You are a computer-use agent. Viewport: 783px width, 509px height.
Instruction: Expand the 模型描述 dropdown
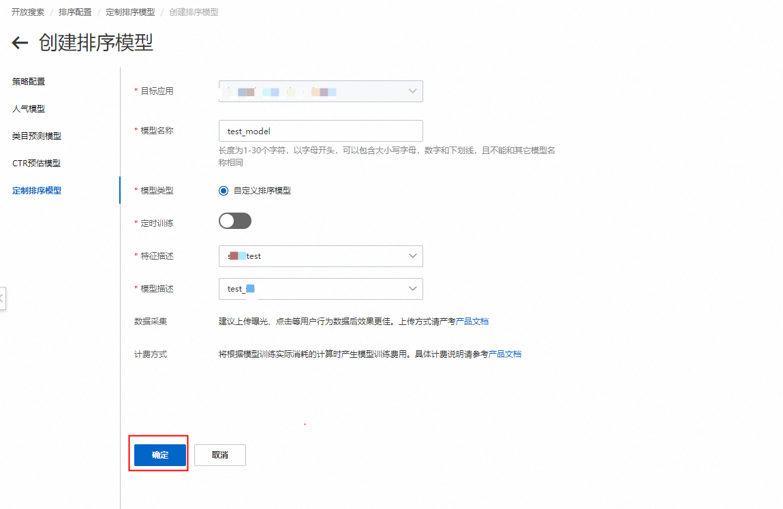point(320,289)
